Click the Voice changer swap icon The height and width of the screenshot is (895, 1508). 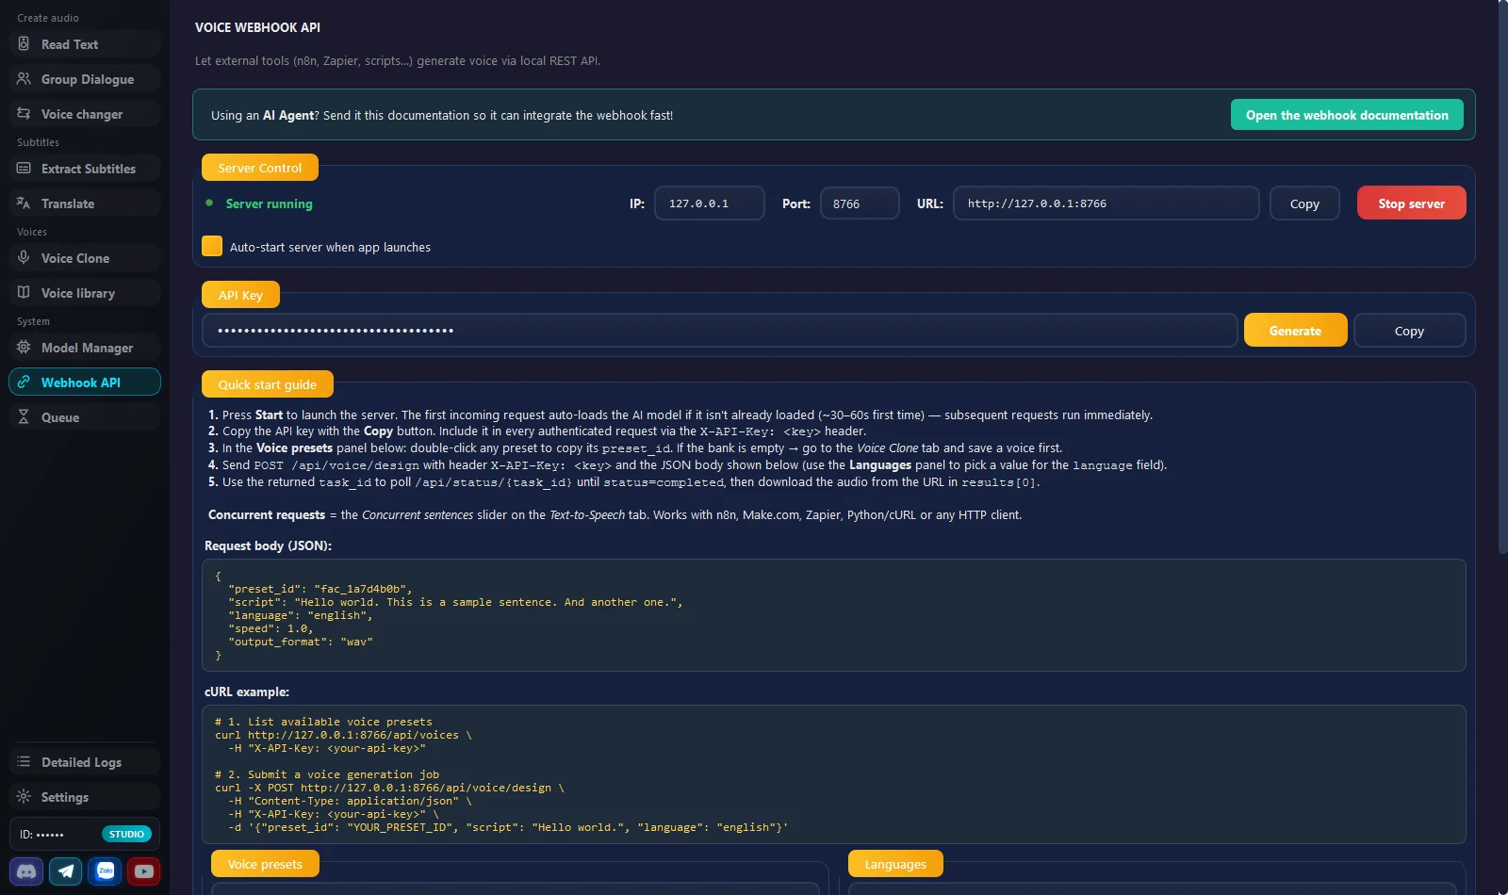(24, 114)
